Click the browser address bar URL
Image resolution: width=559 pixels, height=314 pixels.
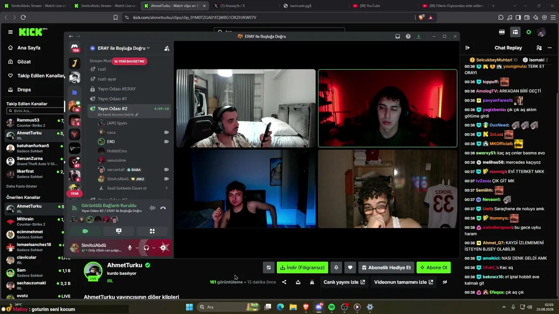tap(195, 17)
